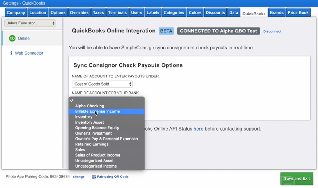This screenshot has width=318, height=188.
Task: Open the Cost of Goods Sold dropdown
Action: [x=102, y=84]
